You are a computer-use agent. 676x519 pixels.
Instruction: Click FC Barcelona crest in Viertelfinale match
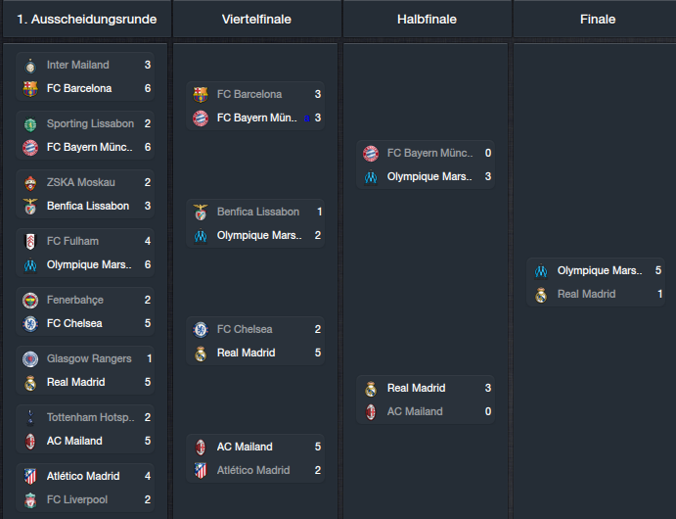(x=201, y=94)
